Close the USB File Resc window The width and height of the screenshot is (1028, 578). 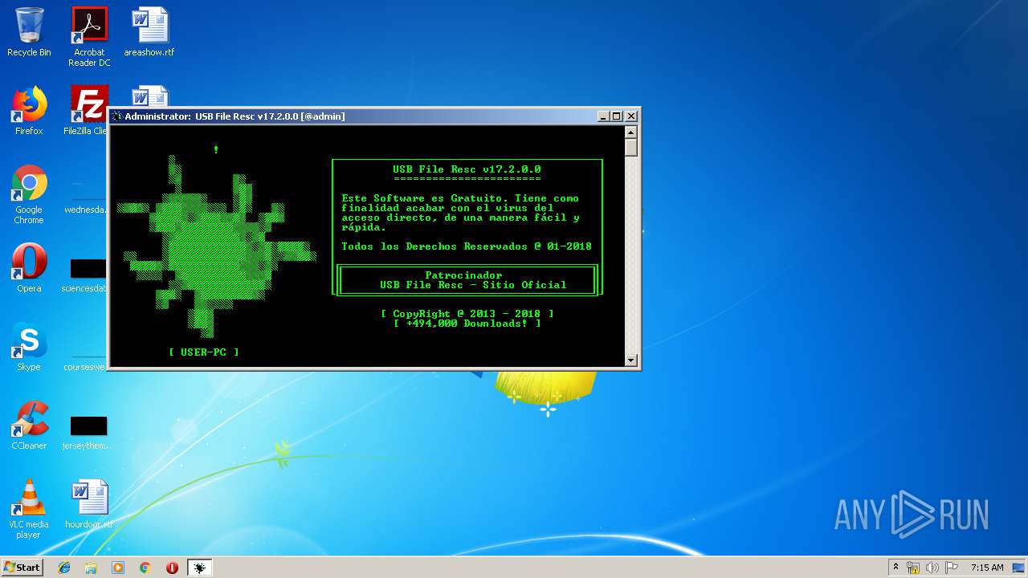[631, 116]
